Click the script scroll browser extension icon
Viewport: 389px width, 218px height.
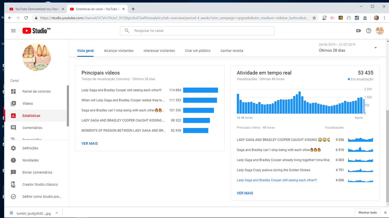pos(324,18)
